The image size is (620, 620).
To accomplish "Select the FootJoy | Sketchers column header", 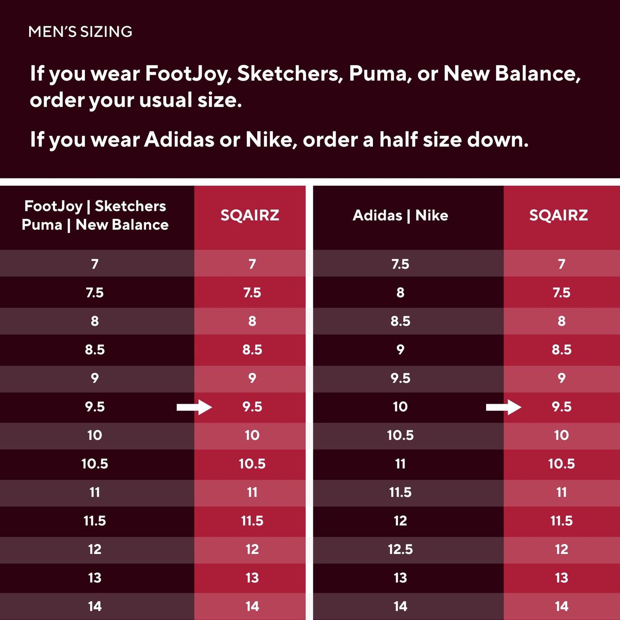I will tap(95, 215).
